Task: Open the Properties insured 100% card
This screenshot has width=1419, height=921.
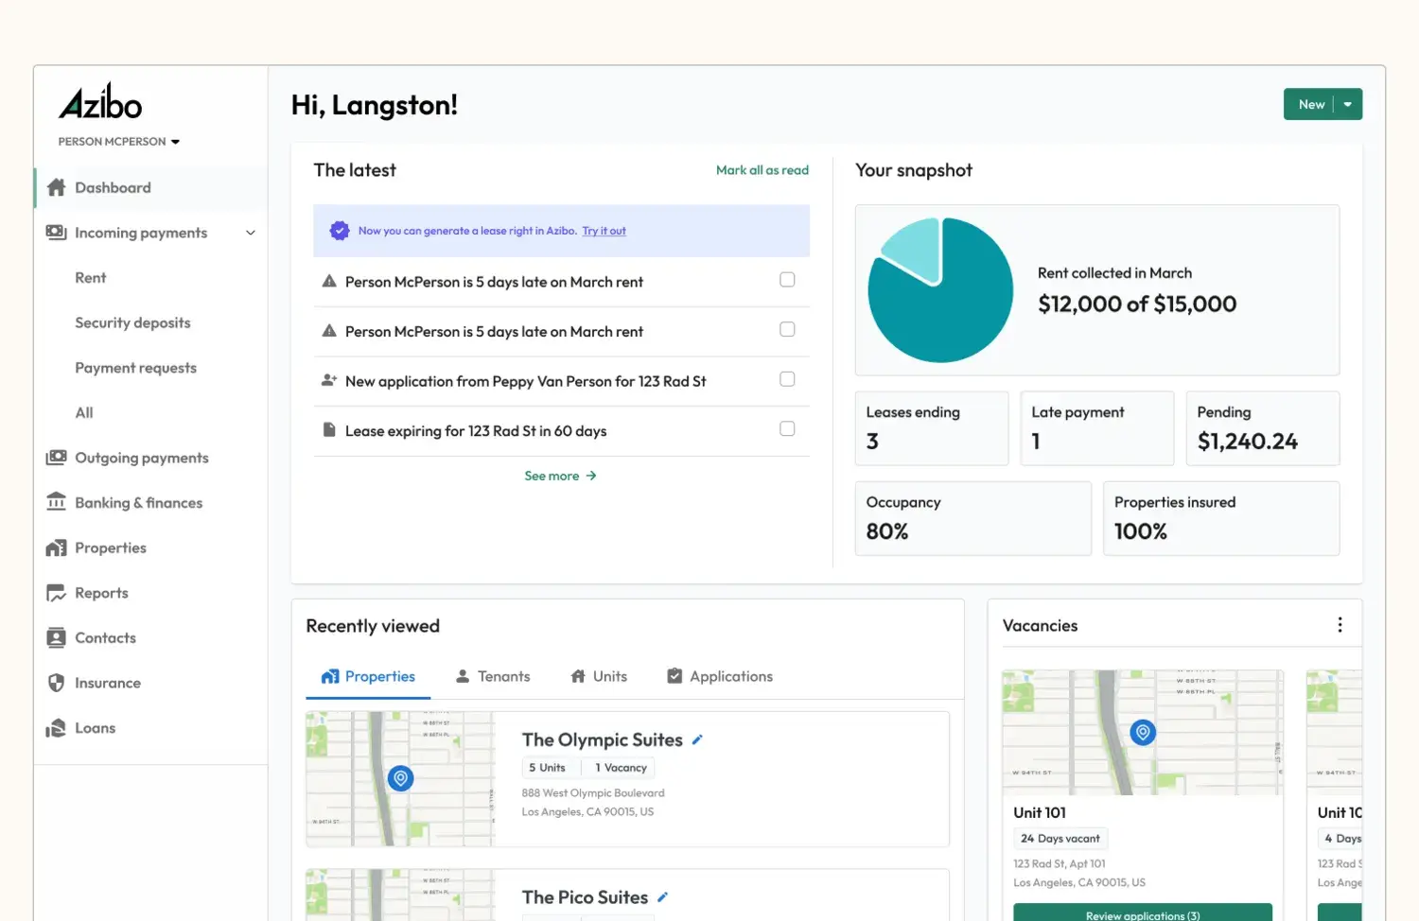Action: point(1221,518)
